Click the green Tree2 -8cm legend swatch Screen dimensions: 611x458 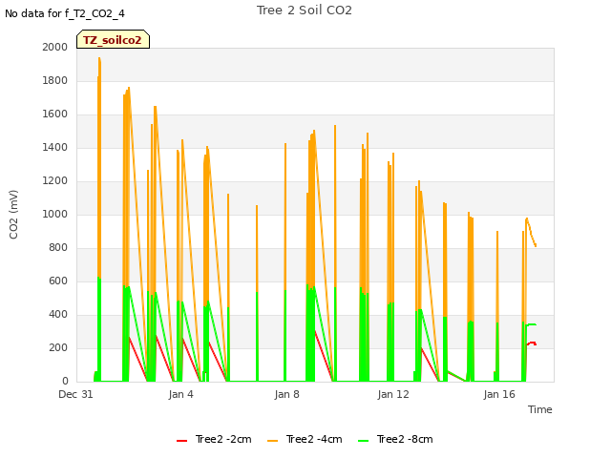pos(363,441)
